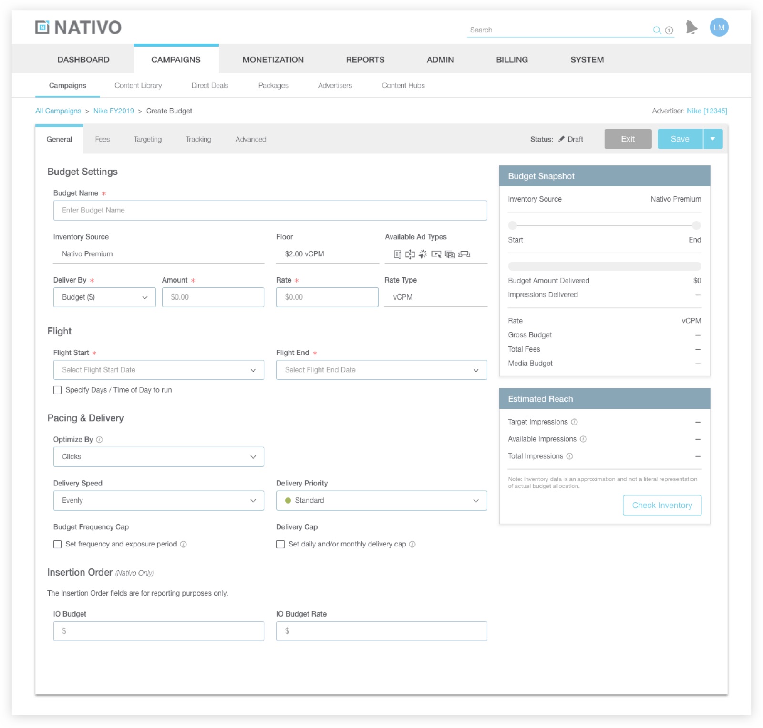
Task: Click the article ad type icon
Action: (x=397, y=254)
